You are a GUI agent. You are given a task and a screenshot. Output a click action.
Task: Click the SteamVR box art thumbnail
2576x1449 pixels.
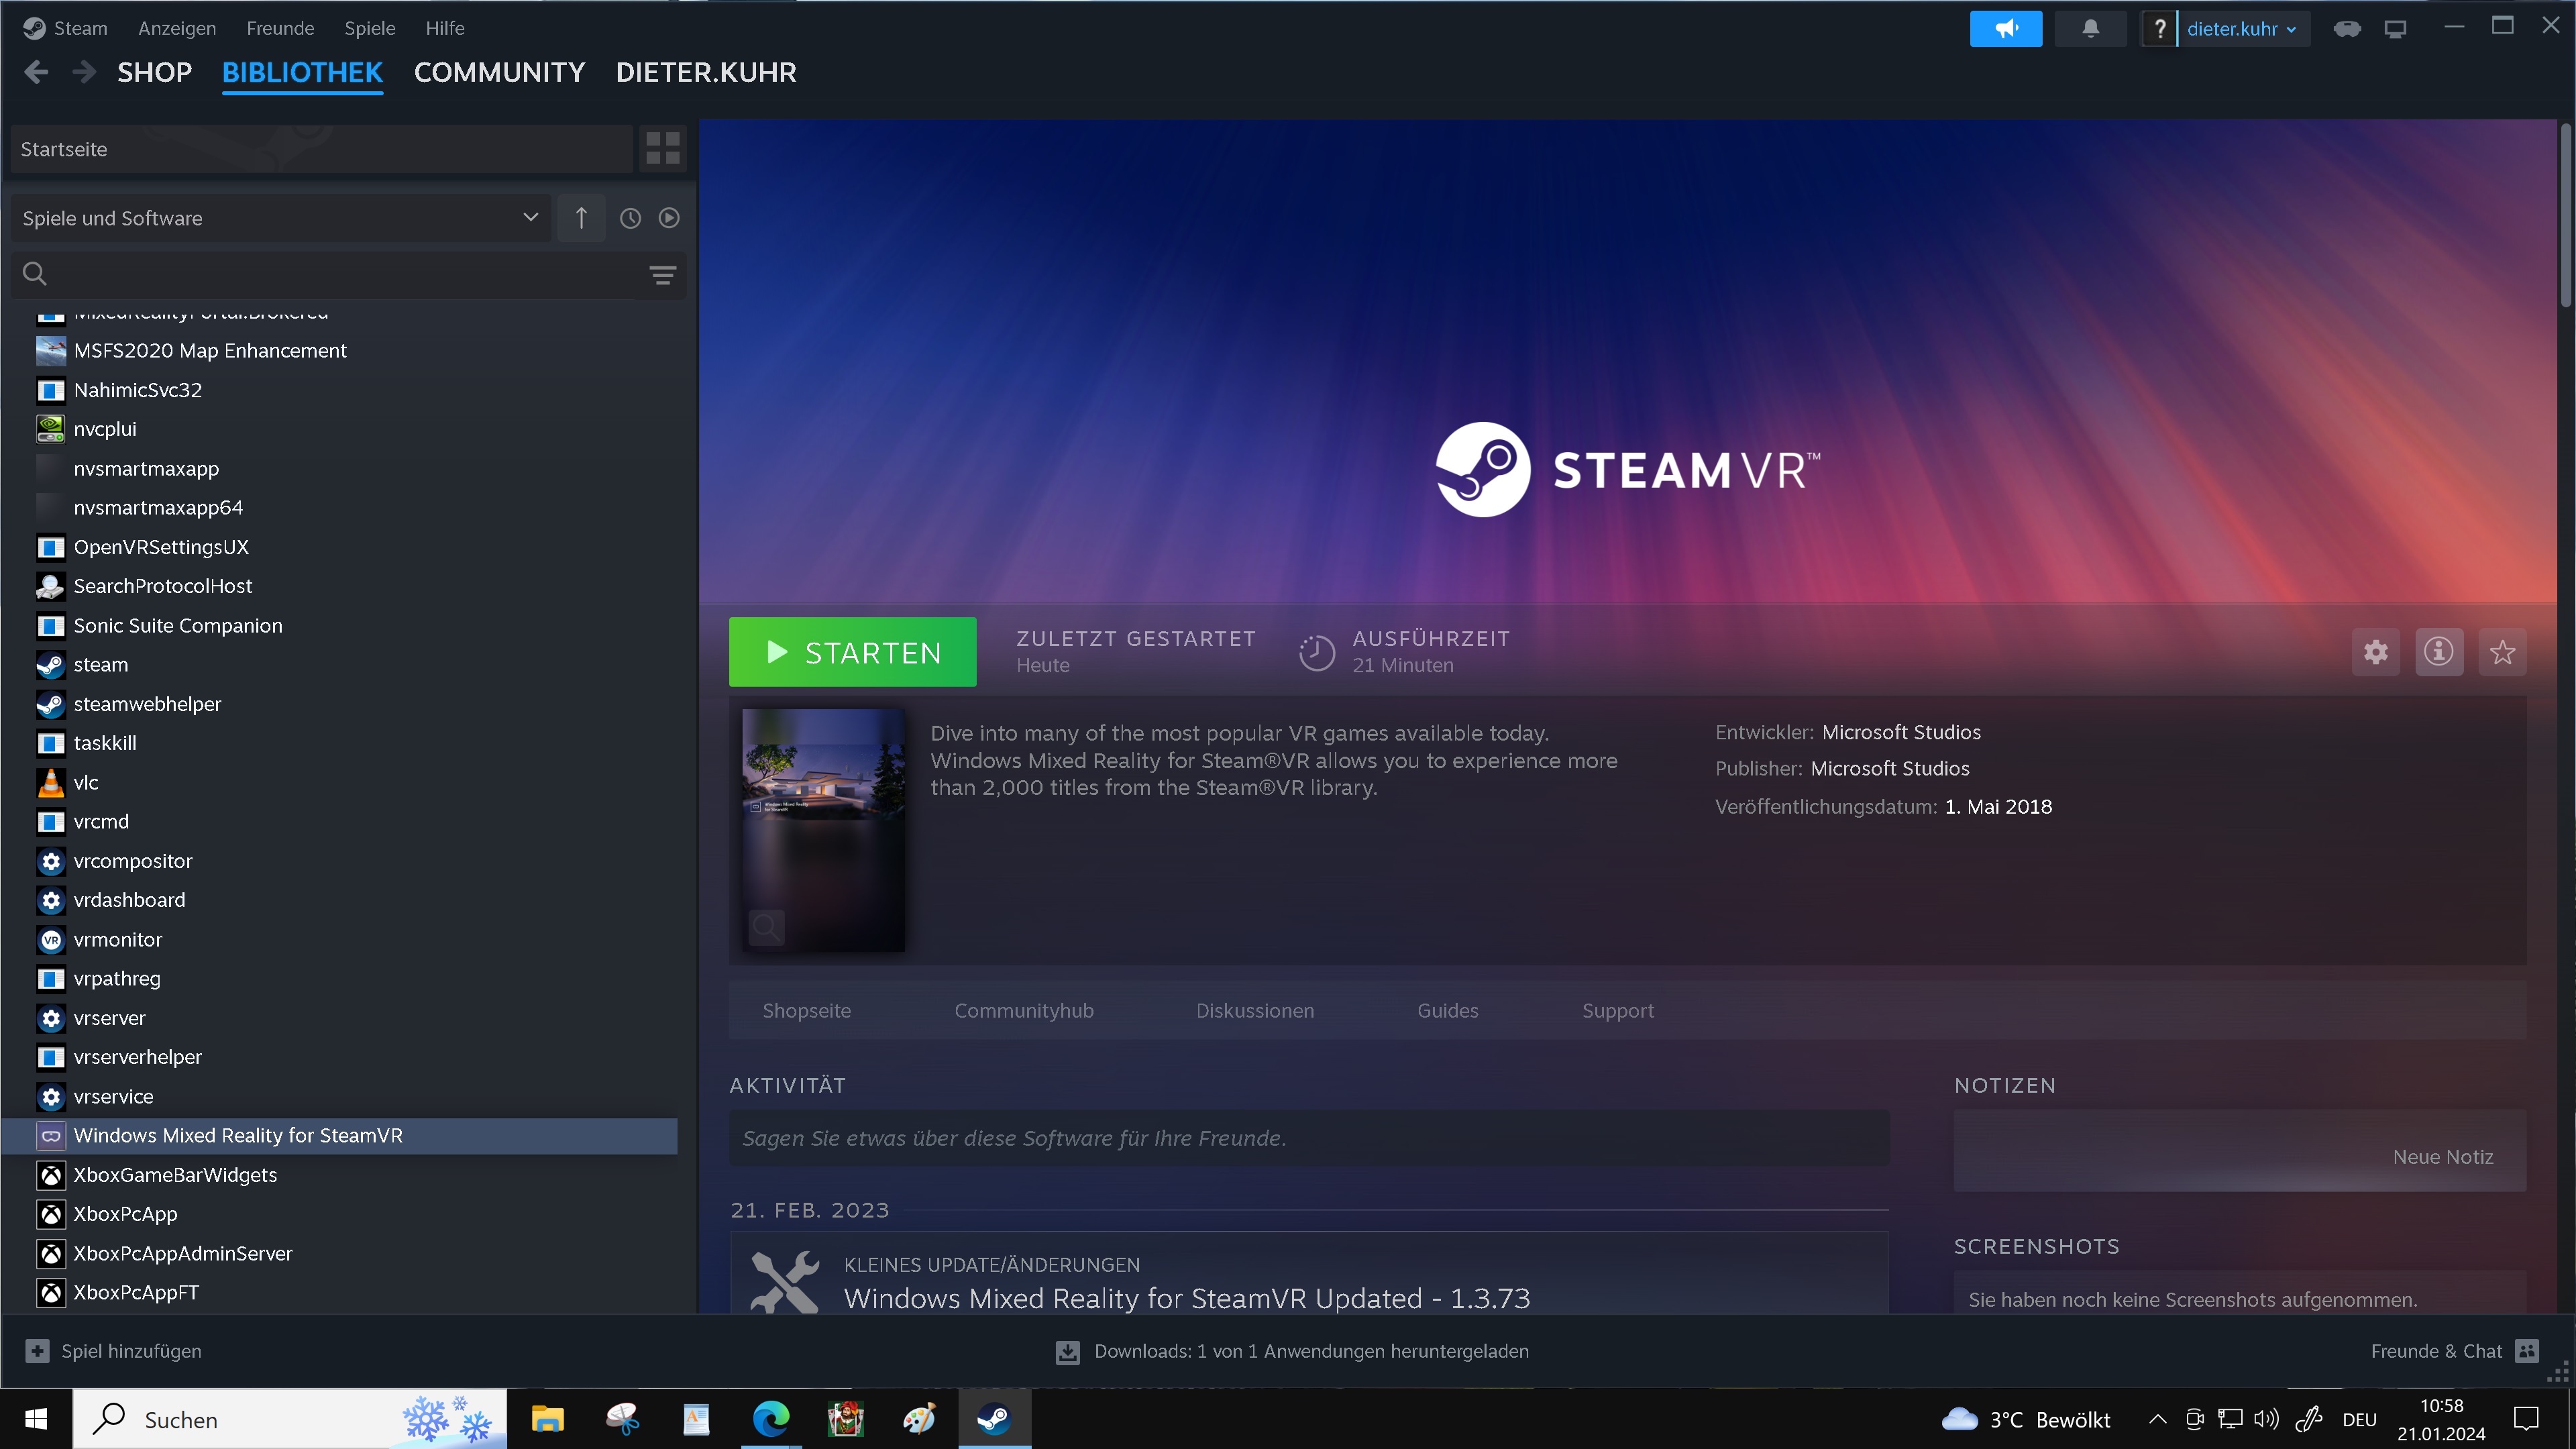(823, 830)
